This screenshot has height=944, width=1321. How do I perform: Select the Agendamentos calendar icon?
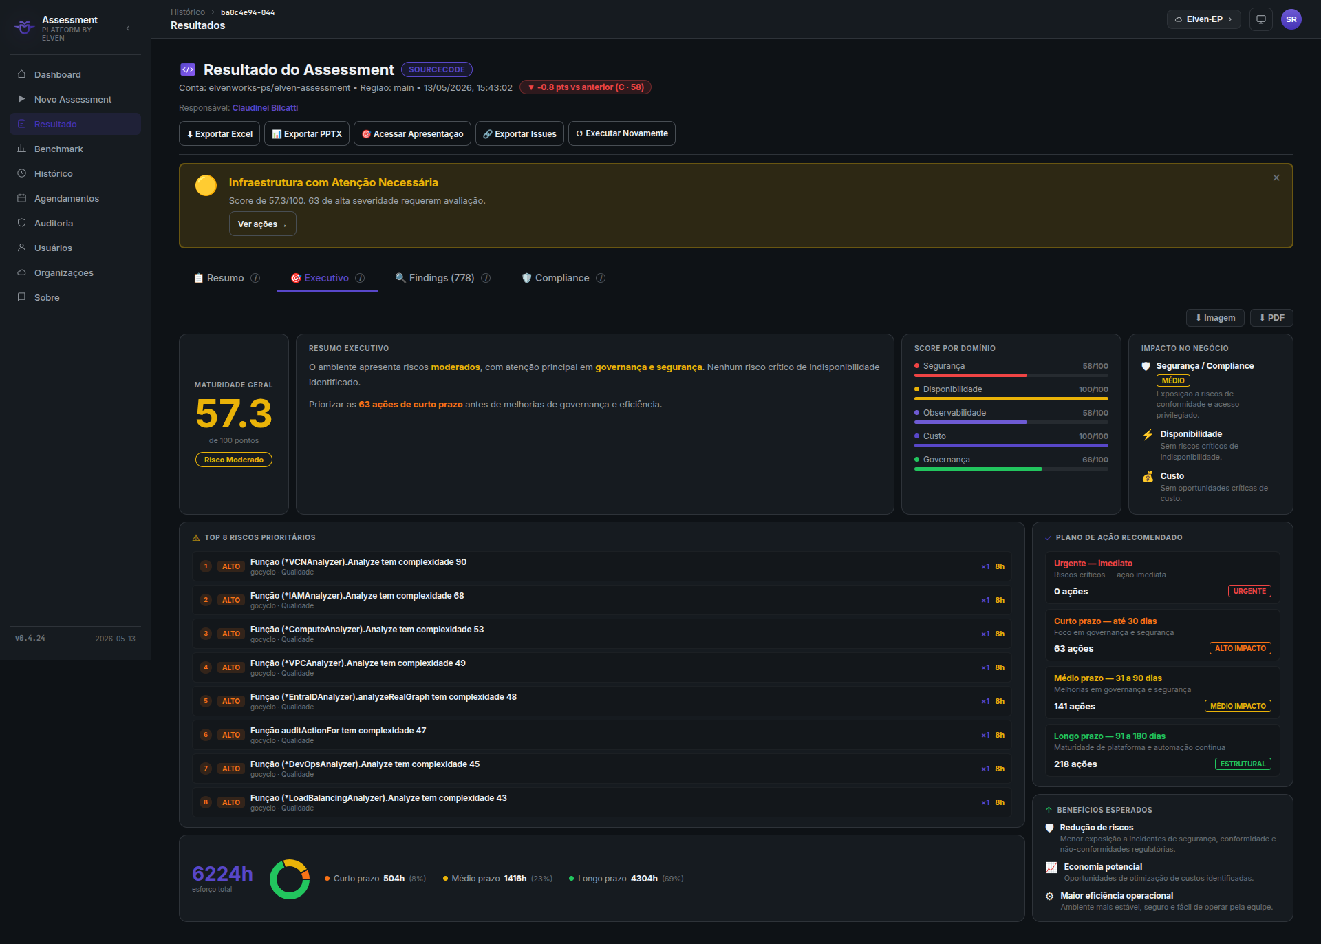point(21,198)
